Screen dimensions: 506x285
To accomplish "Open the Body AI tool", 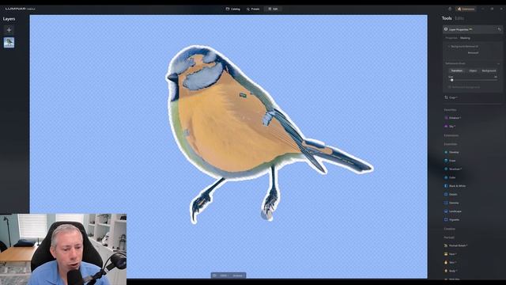I will click(x=451, y=271).
